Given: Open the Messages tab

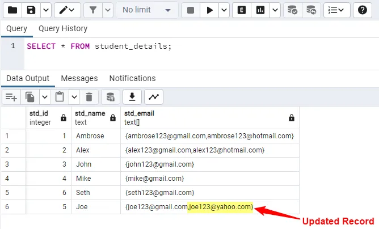Looking at the screenshot, I should (79, 78).
